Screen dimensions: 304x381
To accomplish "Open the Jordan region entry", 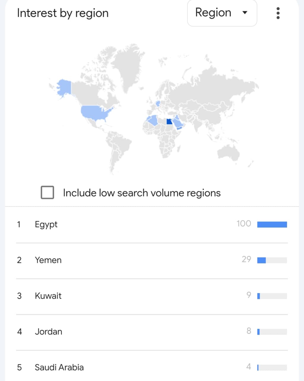I will pos(48,332).
